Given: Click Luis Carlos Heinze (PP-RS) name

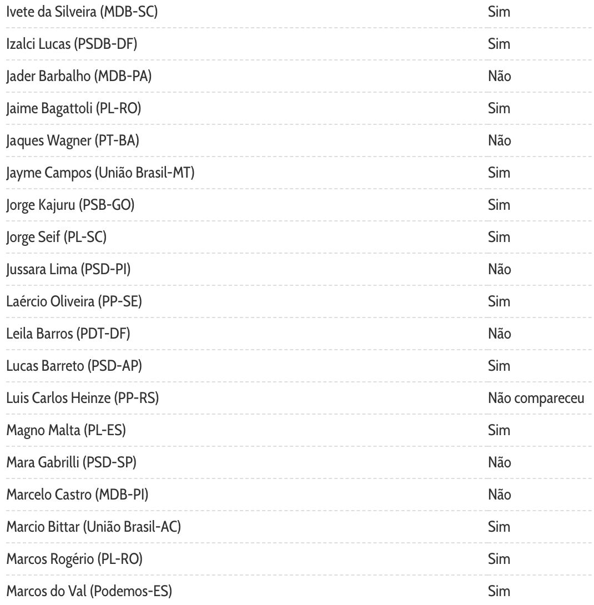Looking at the screenshot, I should coord(83,398).
